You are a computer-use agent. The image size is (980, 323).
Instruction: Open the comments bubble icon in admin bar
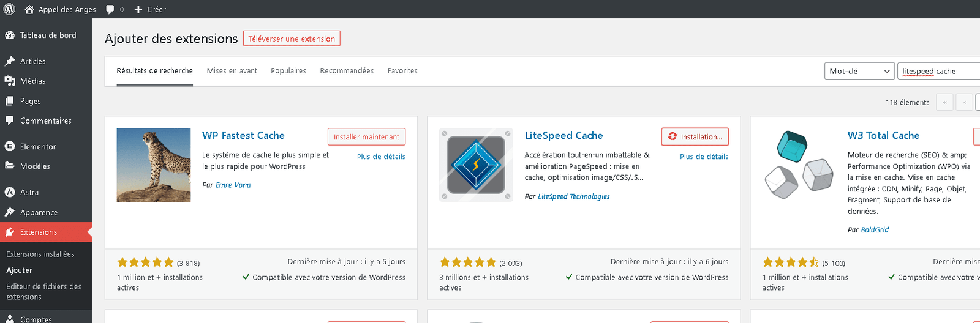(x=110, y=9)
